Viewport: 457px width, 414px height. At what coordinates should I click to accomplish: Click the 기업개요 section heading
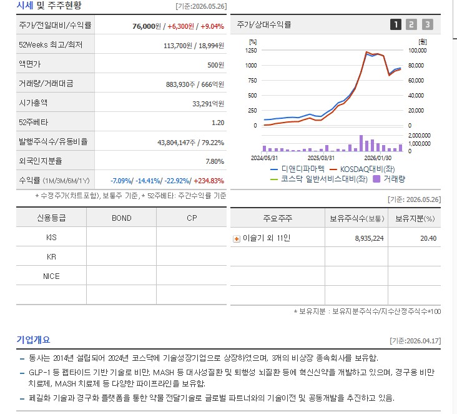click(33, 340)
